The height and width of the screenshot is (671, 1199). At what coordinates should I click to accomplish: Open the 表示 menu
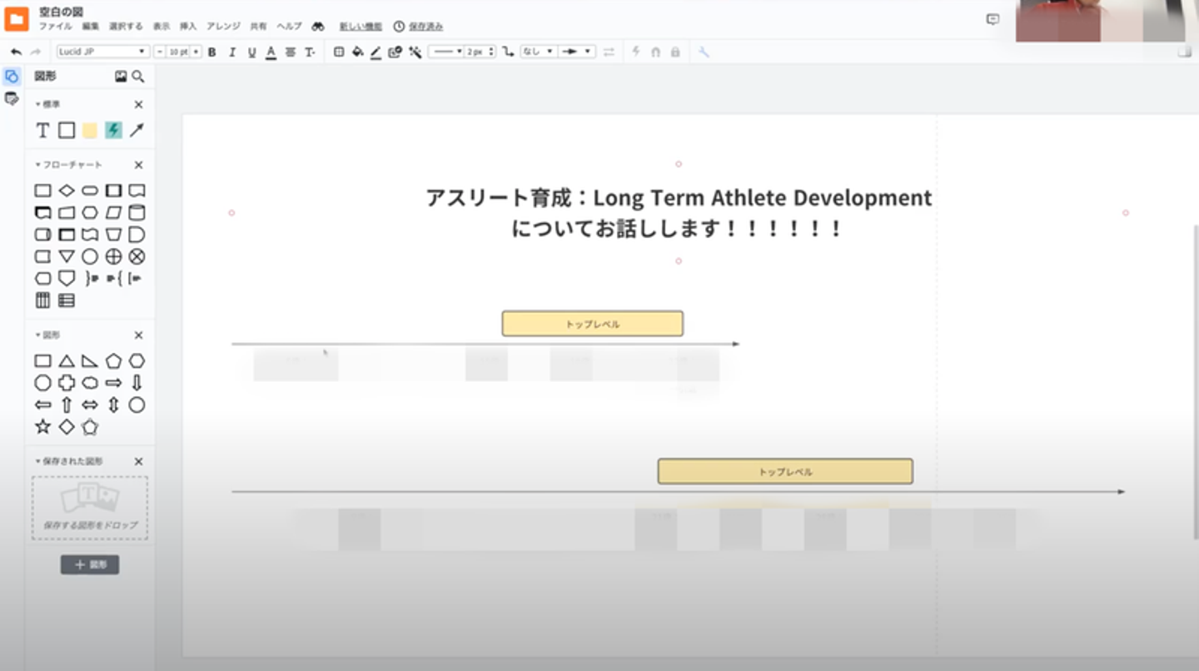pyautogui.click(x=162, y=27)
